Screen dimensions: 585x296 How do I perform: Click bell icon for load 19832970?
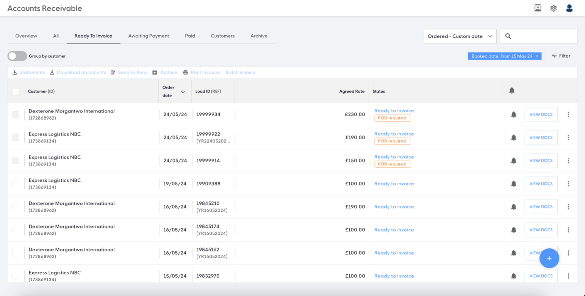coord(514,276)
